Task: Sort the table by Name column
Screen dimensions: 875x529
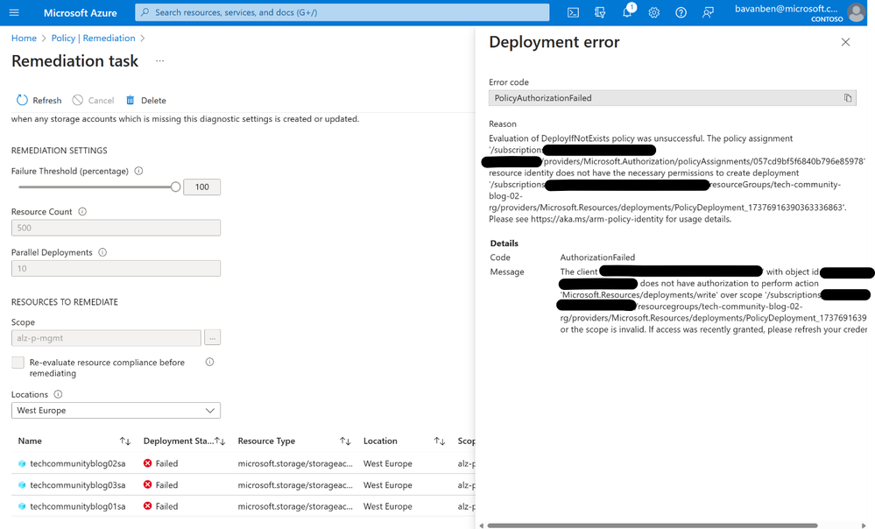Action: 125,441
